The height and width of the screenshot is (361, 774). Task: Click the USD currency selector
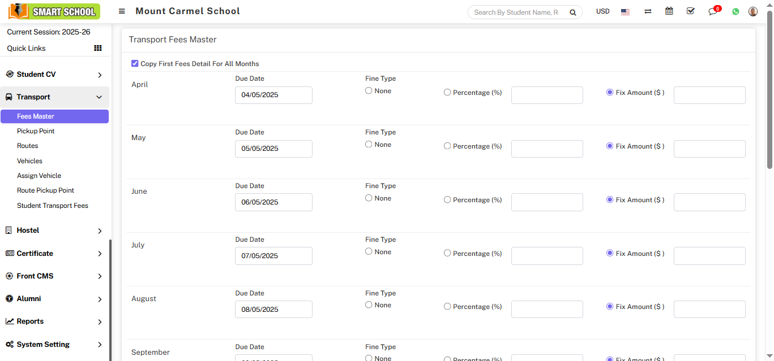pyautogui.click(x=602, y=11)
